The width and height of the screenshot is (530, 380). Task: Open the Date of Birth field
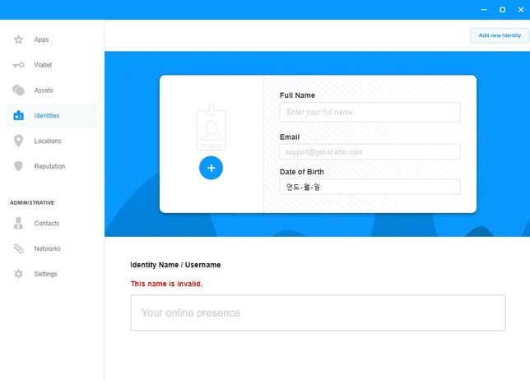[x=370, y=187]
